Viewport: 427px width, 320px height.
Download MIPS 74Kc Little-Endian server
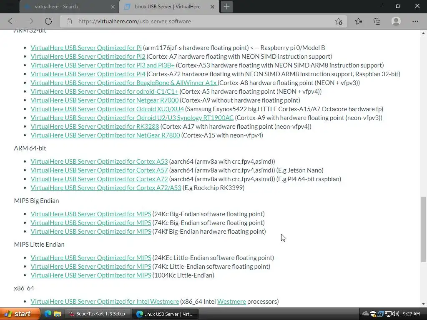pos(90,266)
